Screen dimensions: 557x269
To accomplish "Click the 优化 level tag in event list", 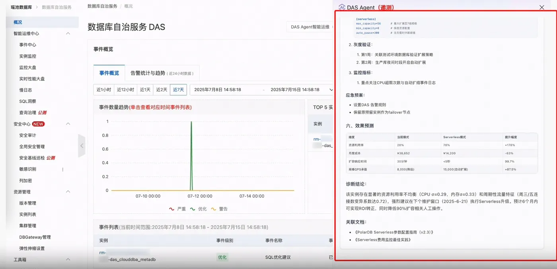I will (222, 257).
